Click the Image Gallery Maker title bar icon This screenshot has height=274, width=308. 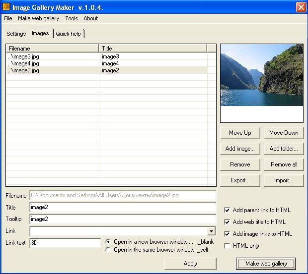[x=6, y=7]
